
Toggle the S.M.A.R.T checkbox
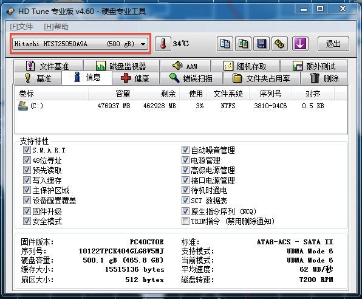click(27, 150)
